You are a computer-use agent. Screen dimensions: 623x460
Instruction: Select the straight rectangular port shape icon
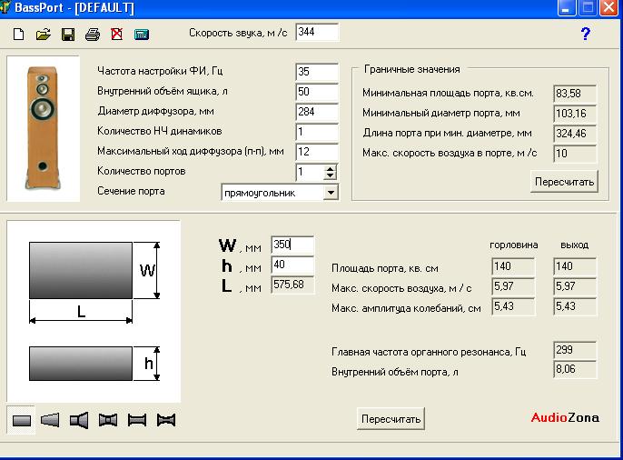[x=22, y=420]
